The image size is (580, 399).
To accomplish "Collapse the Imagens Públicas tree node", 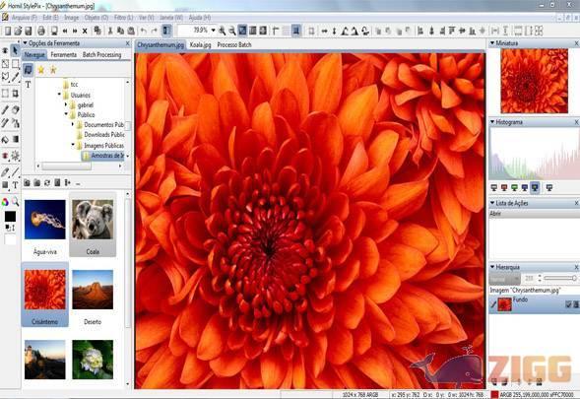I will pos(73,145).
